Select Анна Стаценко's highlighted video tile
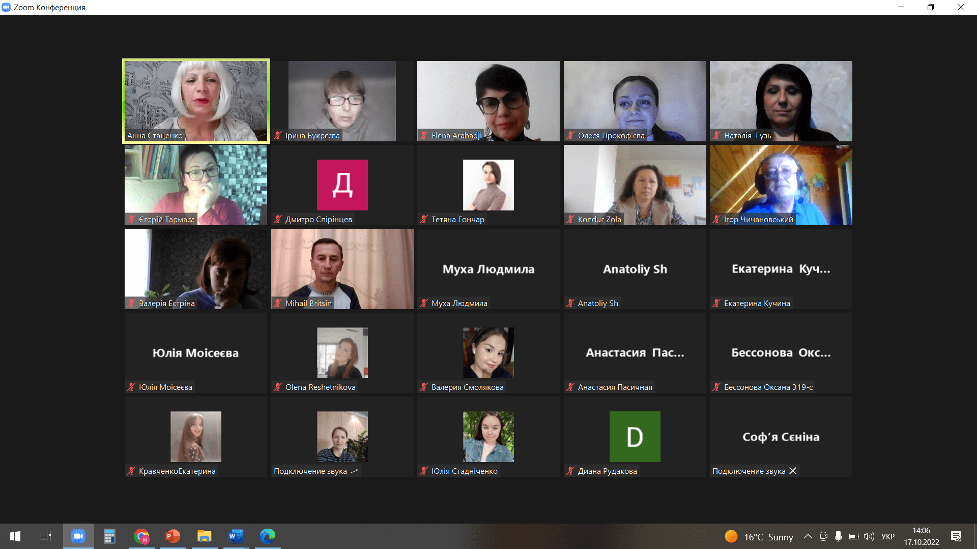This screenshot has width=977, height=549. pyautogui.click(x=196, y=101)
